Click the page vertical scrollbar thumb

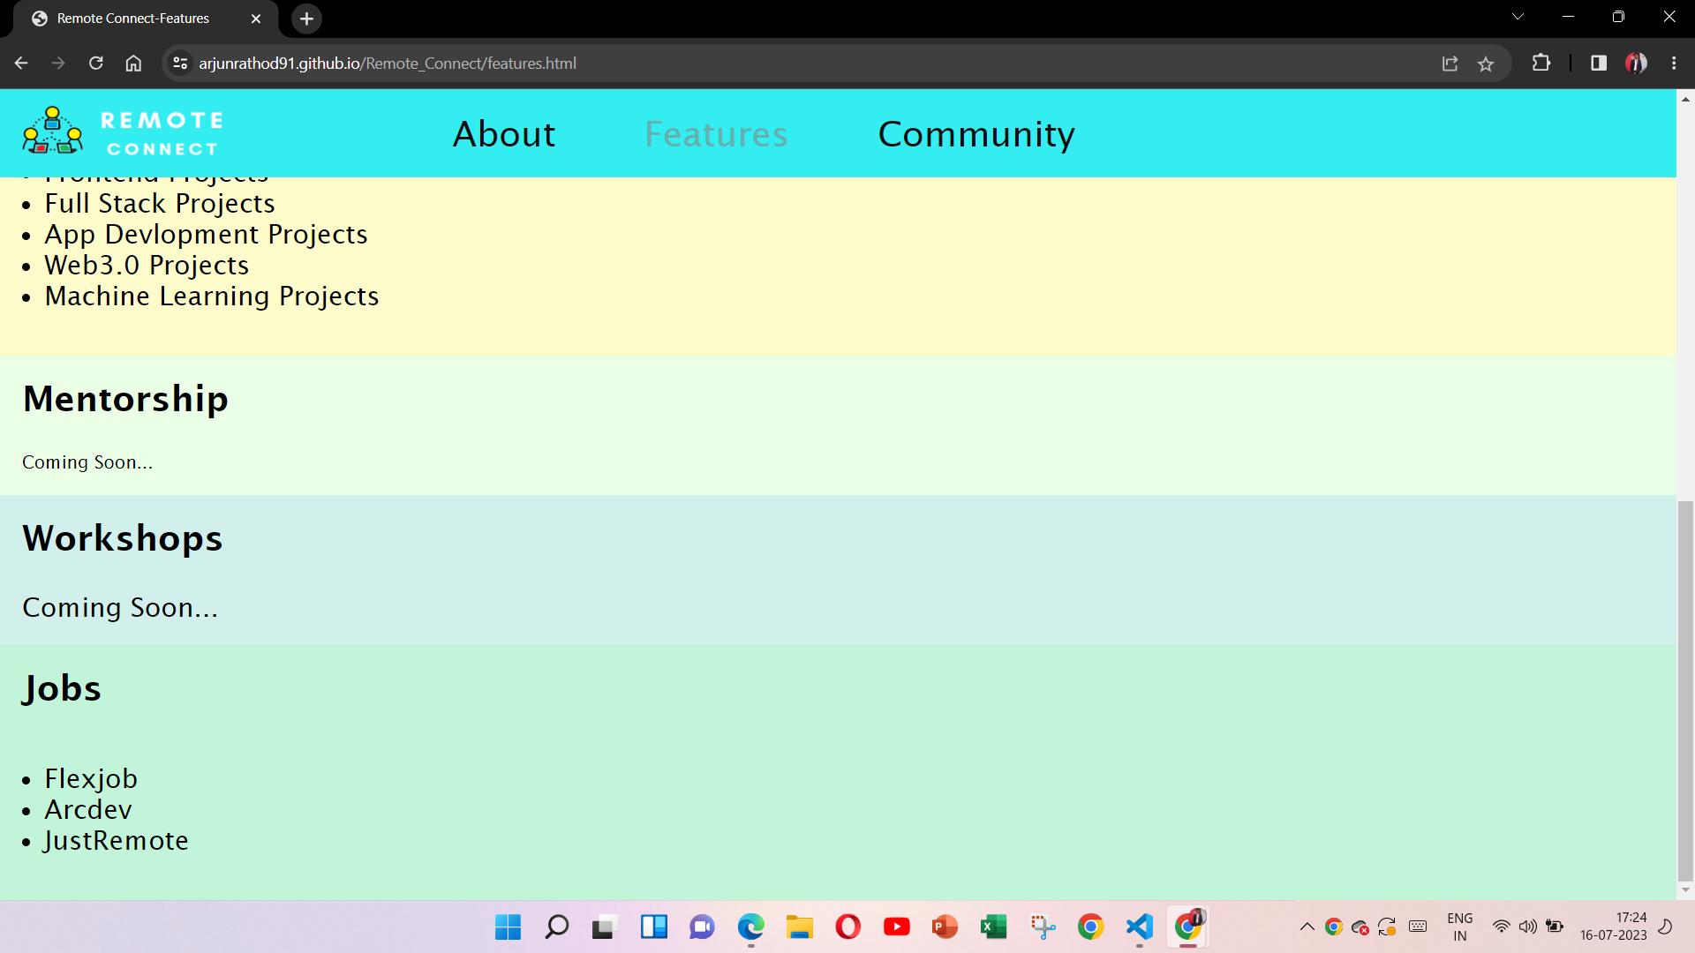1685,688
